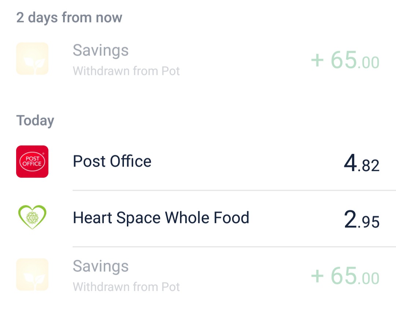
Task: Tap the + 65.00 amount in 2 days from now
Action: [x=345, y=60]
